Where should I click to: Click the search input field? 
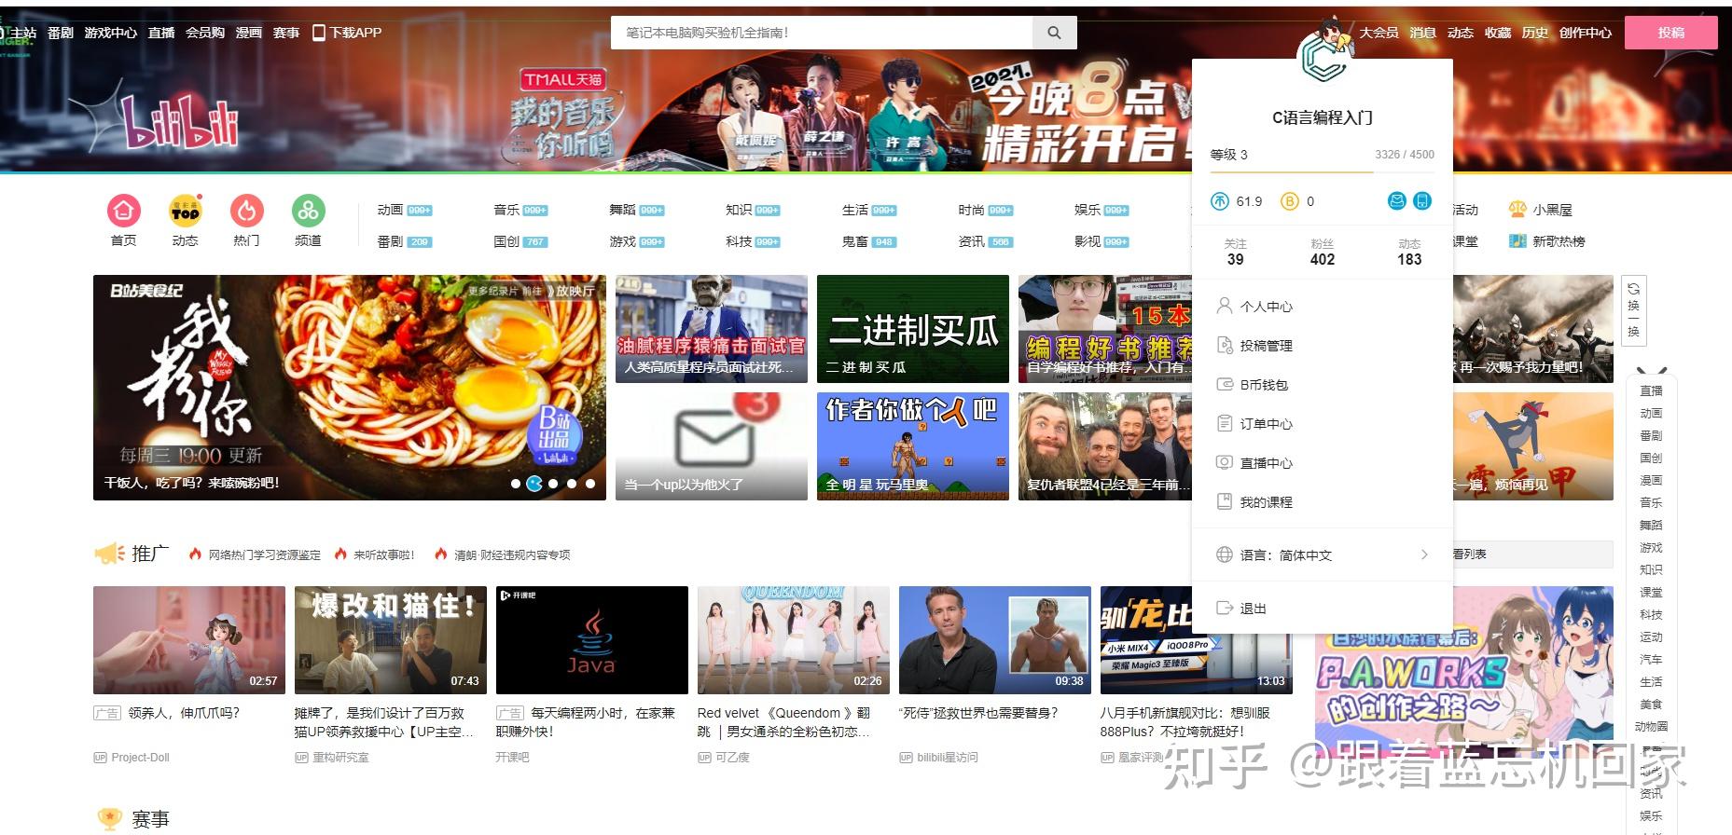coord(822,33)
